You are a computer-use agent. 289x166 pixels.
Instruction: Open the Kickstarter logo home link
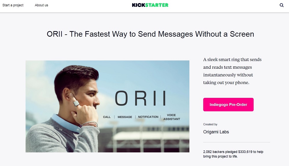[x=150, y=5]
